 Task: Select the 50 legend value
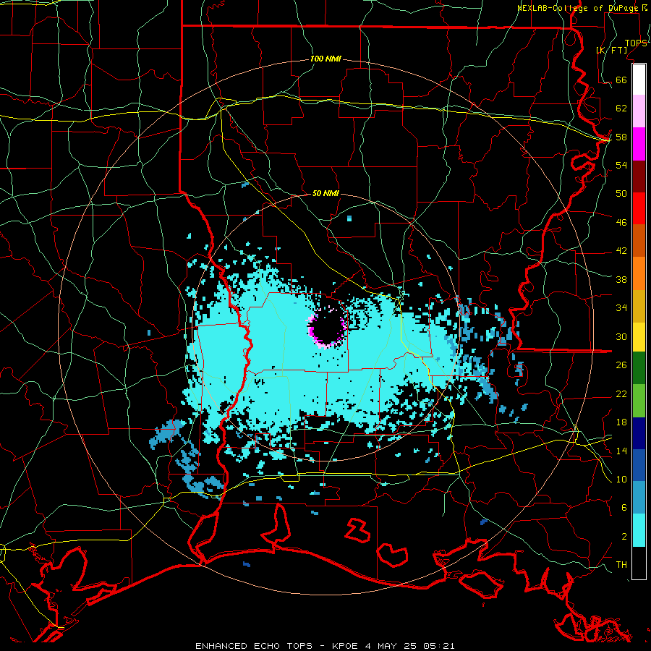click(x=621, y=194)
